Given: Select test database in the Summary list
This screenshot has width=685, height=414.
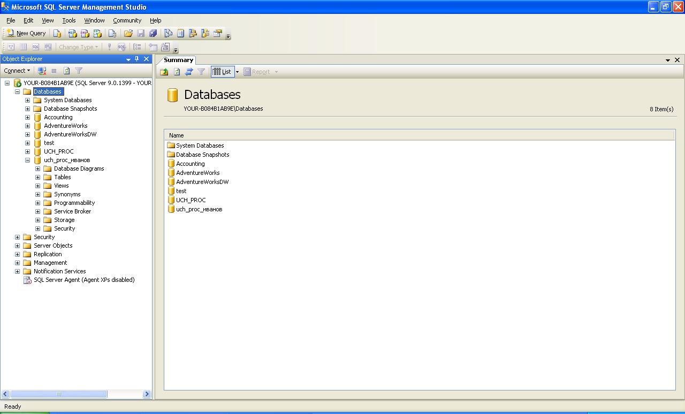Looking at the screenshot, I should click(x=181, y=191).
